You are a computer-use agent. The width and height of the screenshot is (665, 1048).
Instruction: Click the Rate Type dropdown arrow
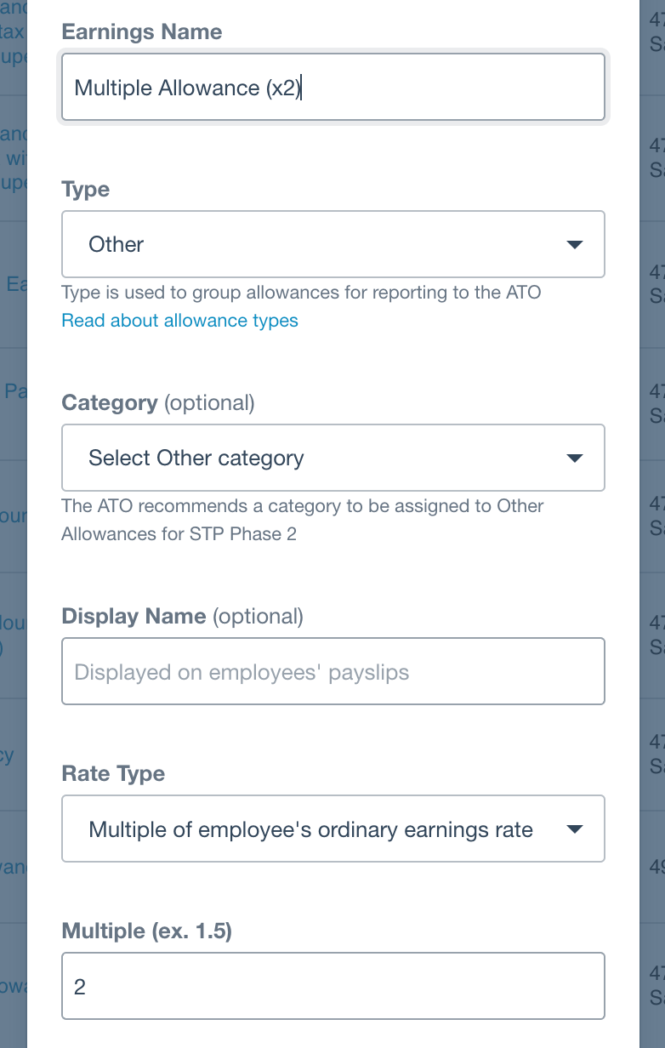coord(574,829)
